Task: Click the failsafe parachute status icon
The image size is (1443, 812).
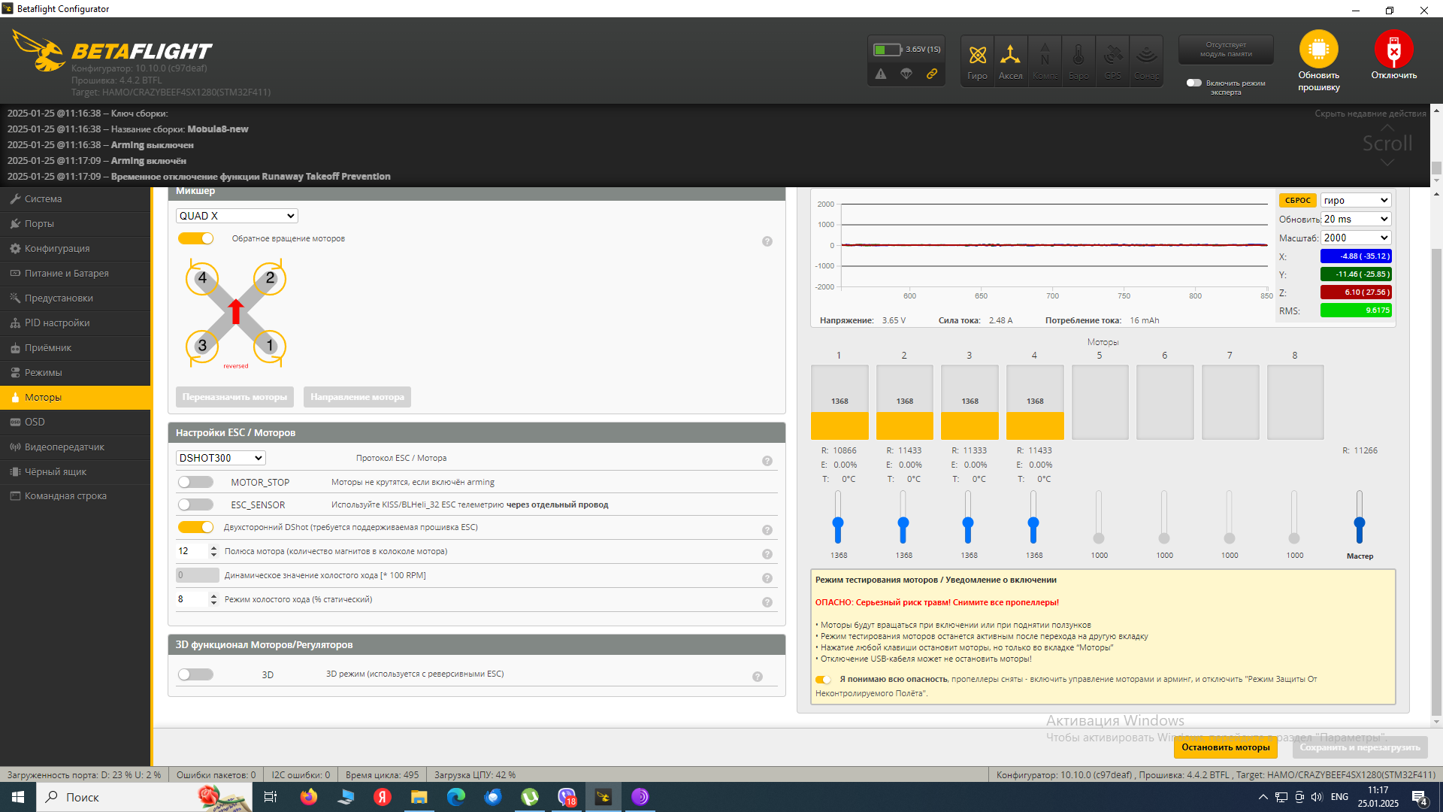Action: 906,74
